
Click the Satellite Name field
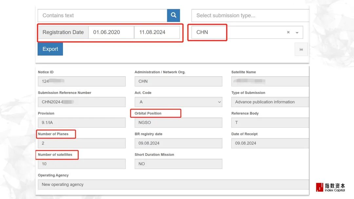tap(270, 81)
